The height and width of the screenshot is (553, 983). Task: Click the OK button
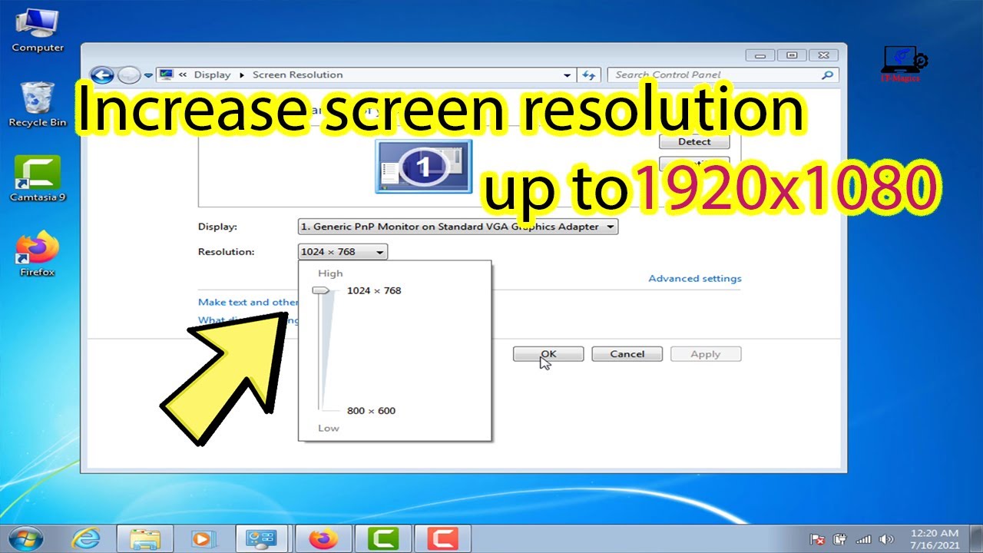548,354
